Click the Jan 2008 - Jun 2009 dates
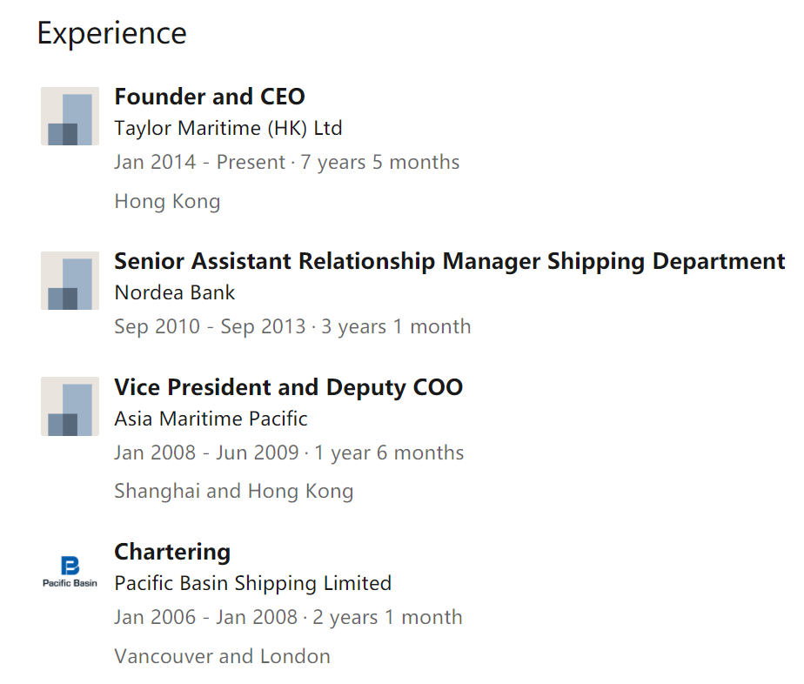 [206, 453]
